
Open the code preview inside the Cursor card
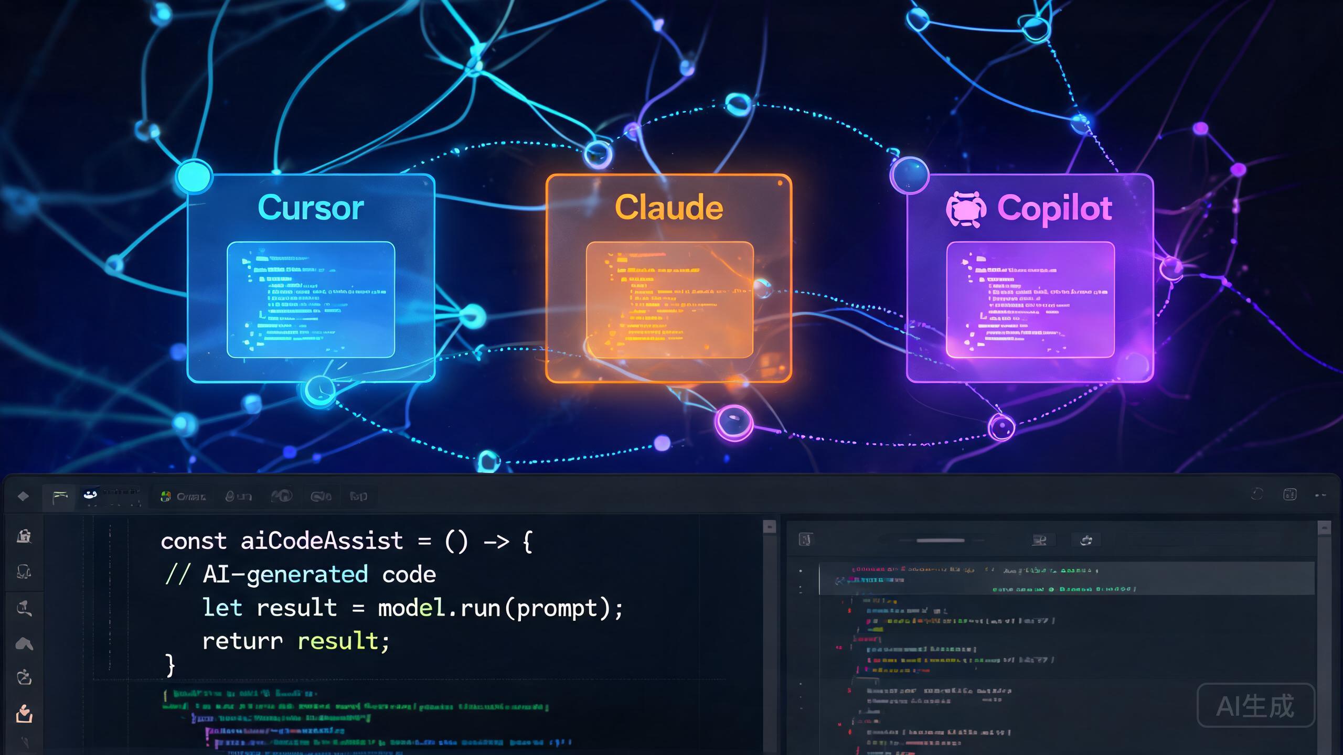pyautogui.click(x=311, y=299)
